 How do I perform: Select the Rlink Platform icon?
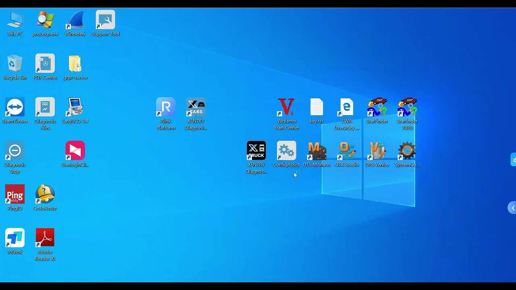pos(166,107)
